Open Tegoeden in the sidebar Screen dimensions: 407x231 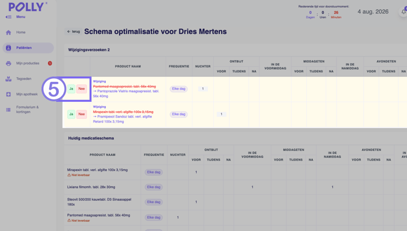(x=24, y=79)
